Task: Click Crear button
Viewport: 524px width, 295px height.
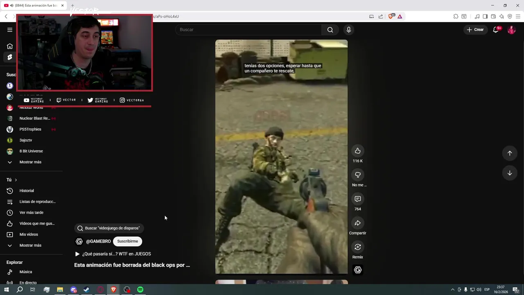Action: click(x=475, y=29)
